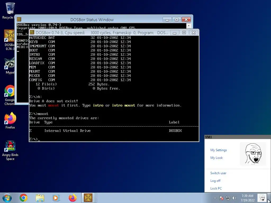Open My Look link in VM1 panel
Screen dimensions: 271x203
coord(216,158)
